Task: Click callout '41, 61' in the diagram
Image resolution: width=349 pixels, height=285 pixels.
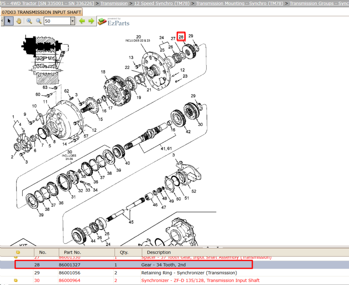Action: [166, 149]
